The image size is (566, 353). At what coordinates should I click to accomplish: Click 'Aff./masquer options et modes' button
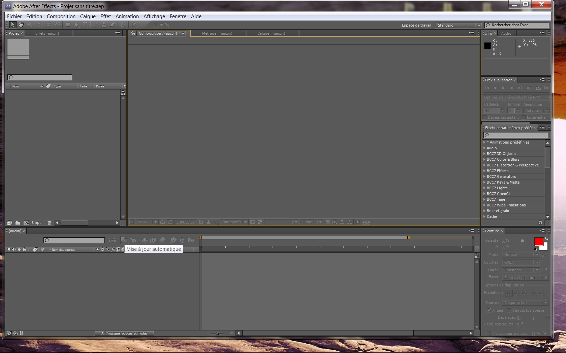124,334
